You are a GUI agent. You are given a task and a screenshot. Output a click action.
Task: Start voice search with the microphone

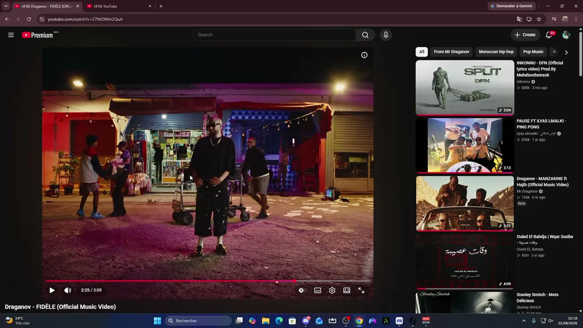click(x=386, y=35)
